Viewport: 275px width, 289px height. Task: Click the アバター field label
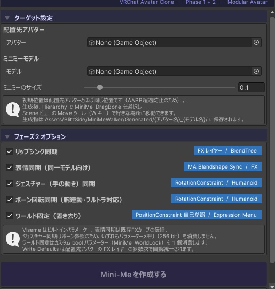pyautogui.click(x=16, y=43)
